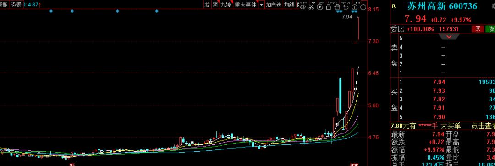Click the first blue diamond event marker
Screen dimensions: 495x166
click(x=51, y=11)
